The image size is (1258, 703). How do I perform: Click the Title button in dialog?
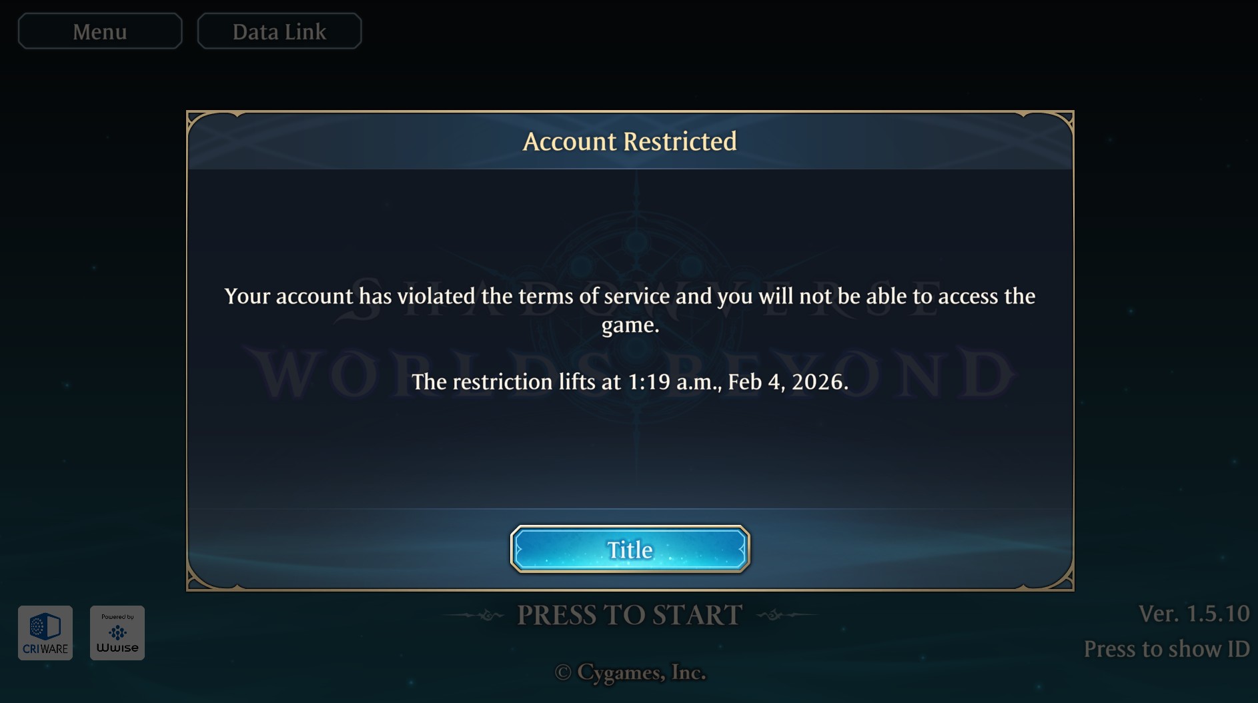630,549
